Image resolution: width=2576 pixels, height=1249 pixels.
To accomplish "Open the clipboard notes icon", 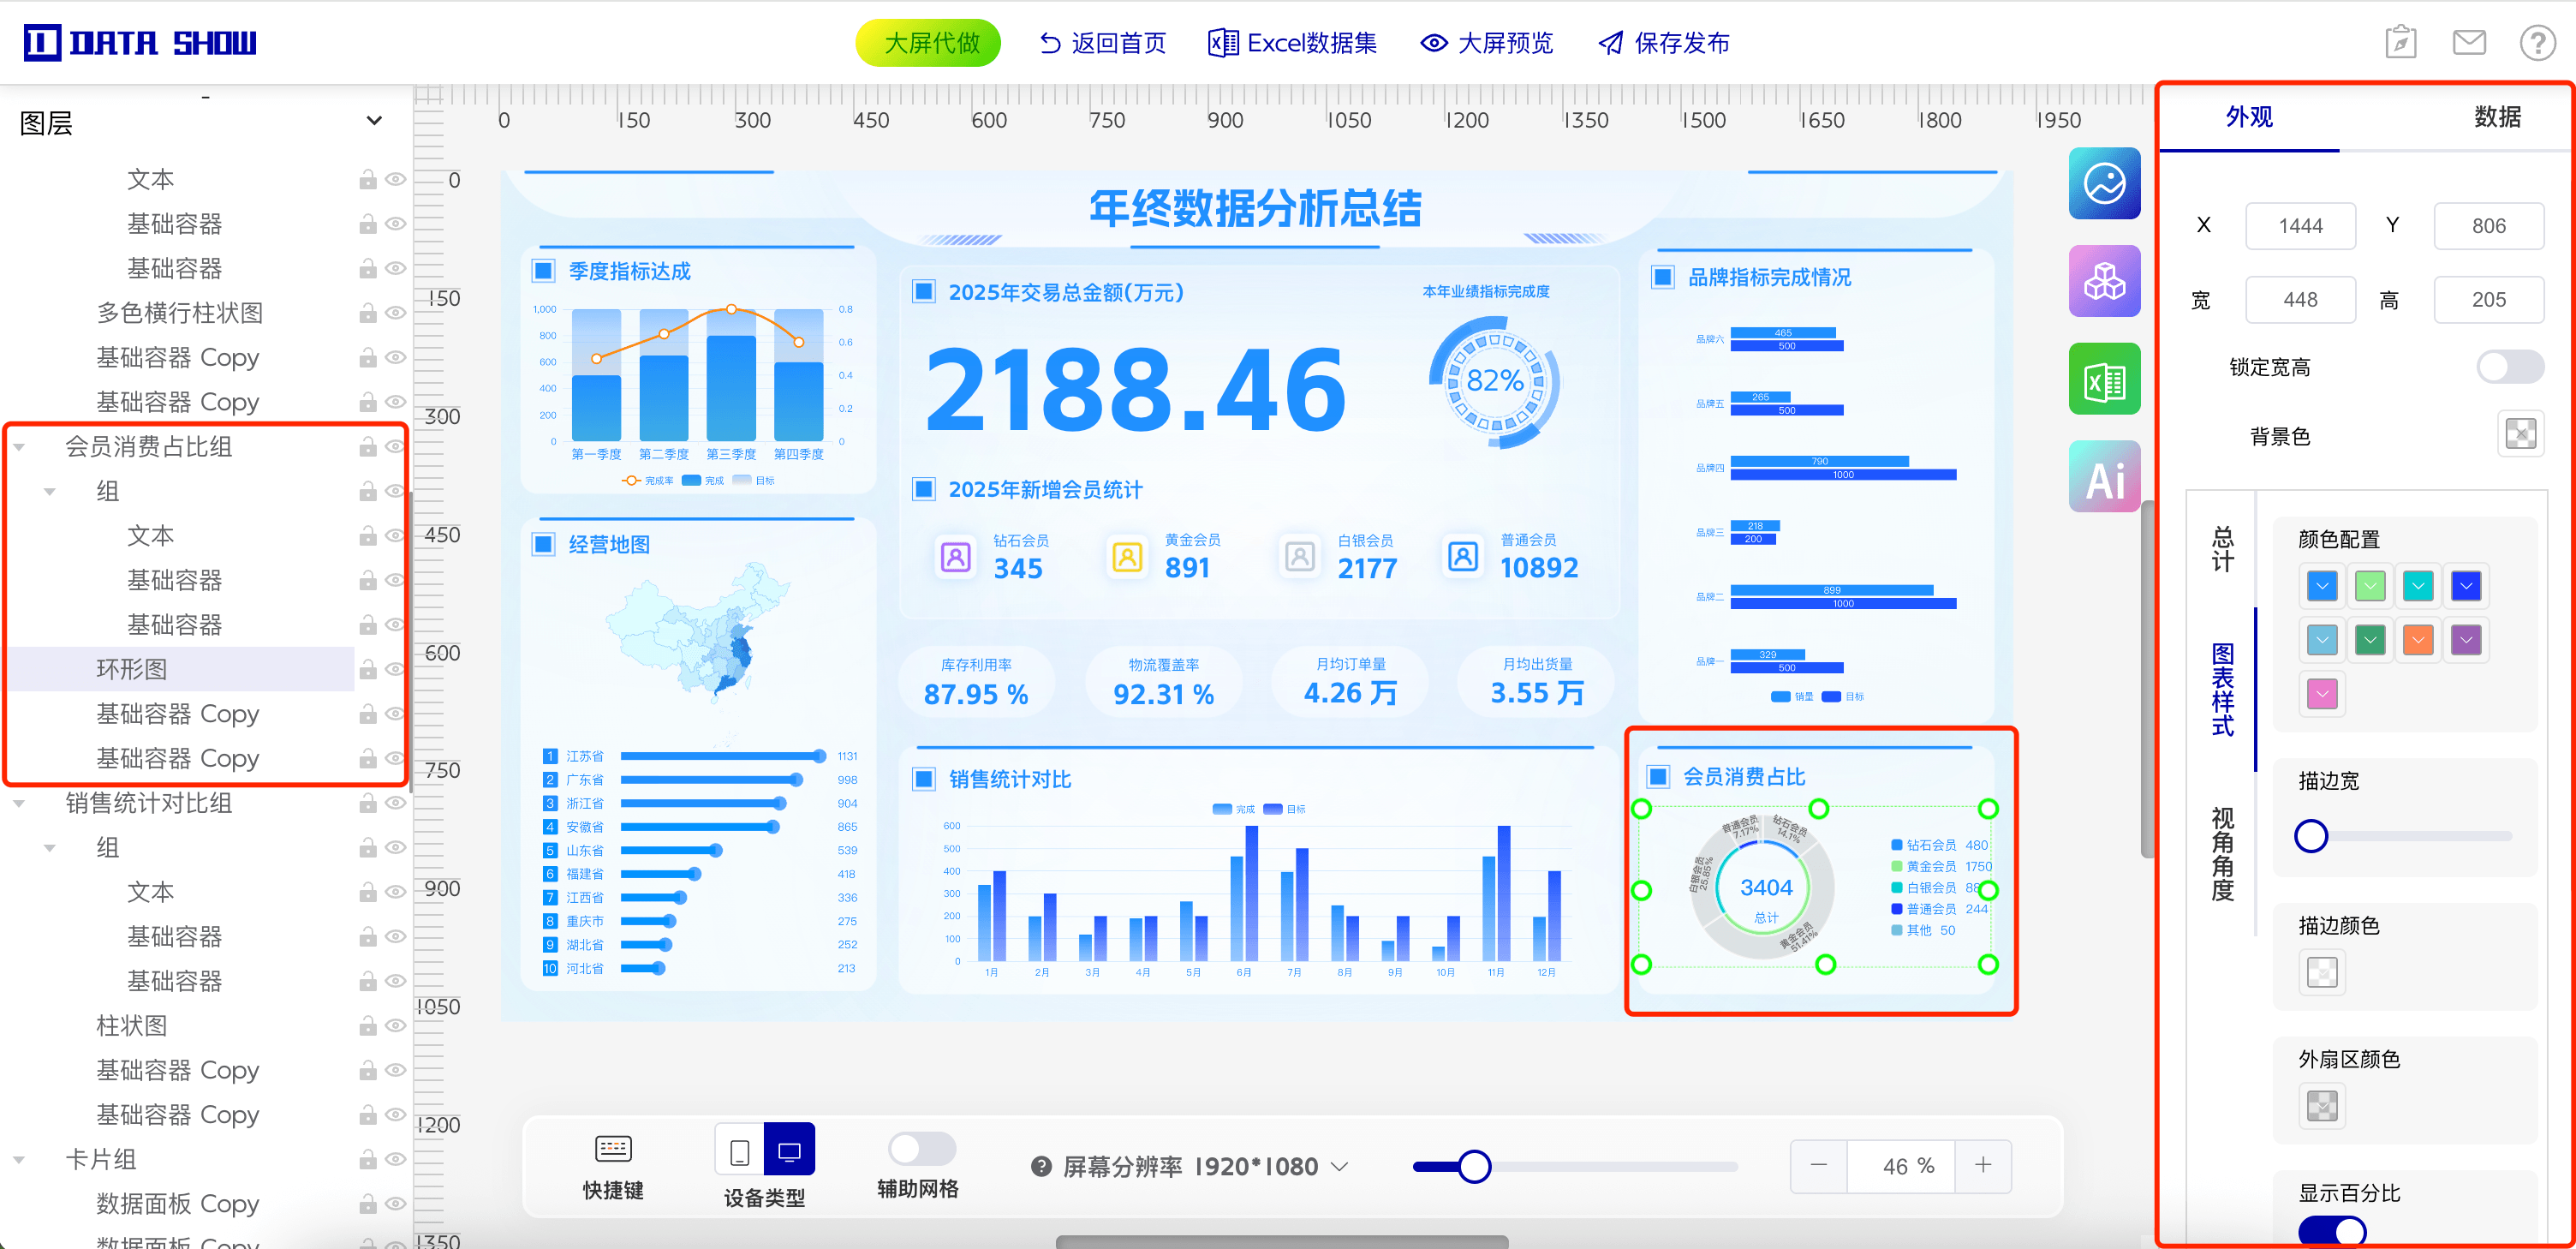I will [2400, 42].
